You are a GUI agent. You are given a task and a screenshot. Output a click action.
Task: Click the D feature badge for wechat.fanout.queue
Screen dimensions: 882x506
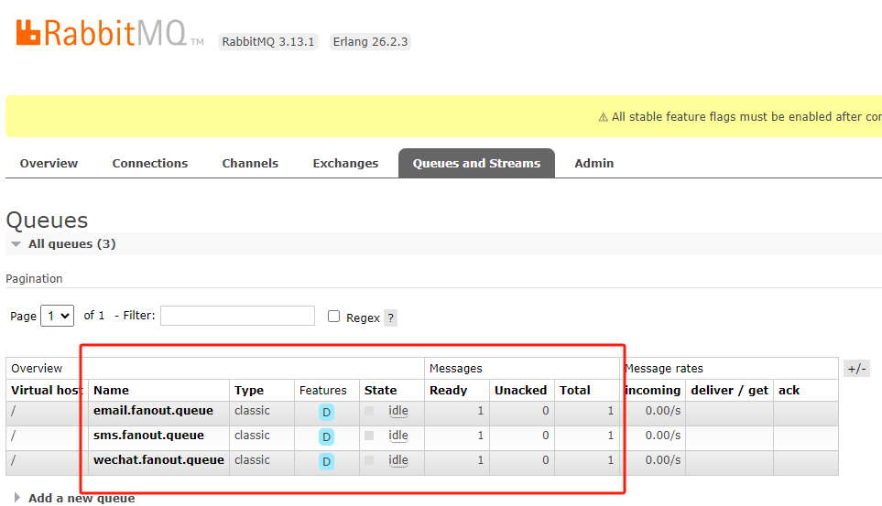coord(326,462)
